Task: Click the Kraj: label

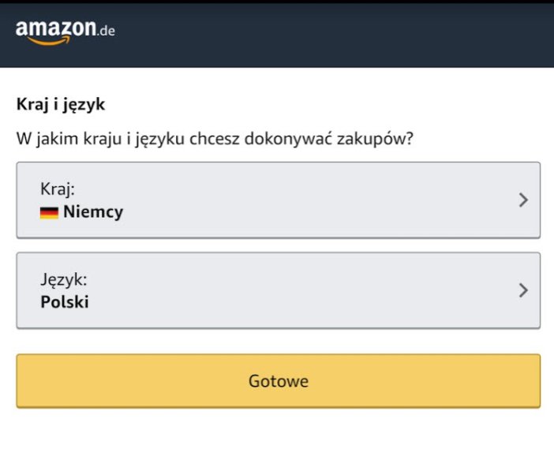Action: pyautogui.click(x=58, y=189)
